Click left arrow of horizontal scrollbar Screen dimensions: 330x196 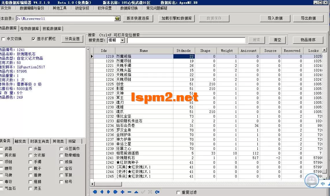92,184
